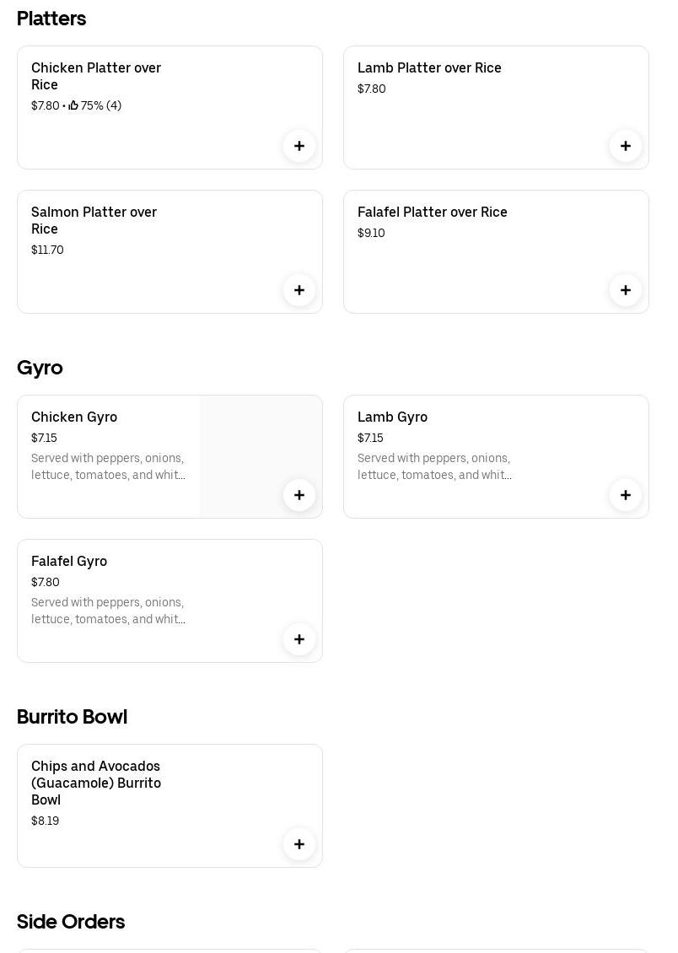Add Chicken Gyro to cart
This screenshot has height=953, width=678.
(x=299, y=495)
